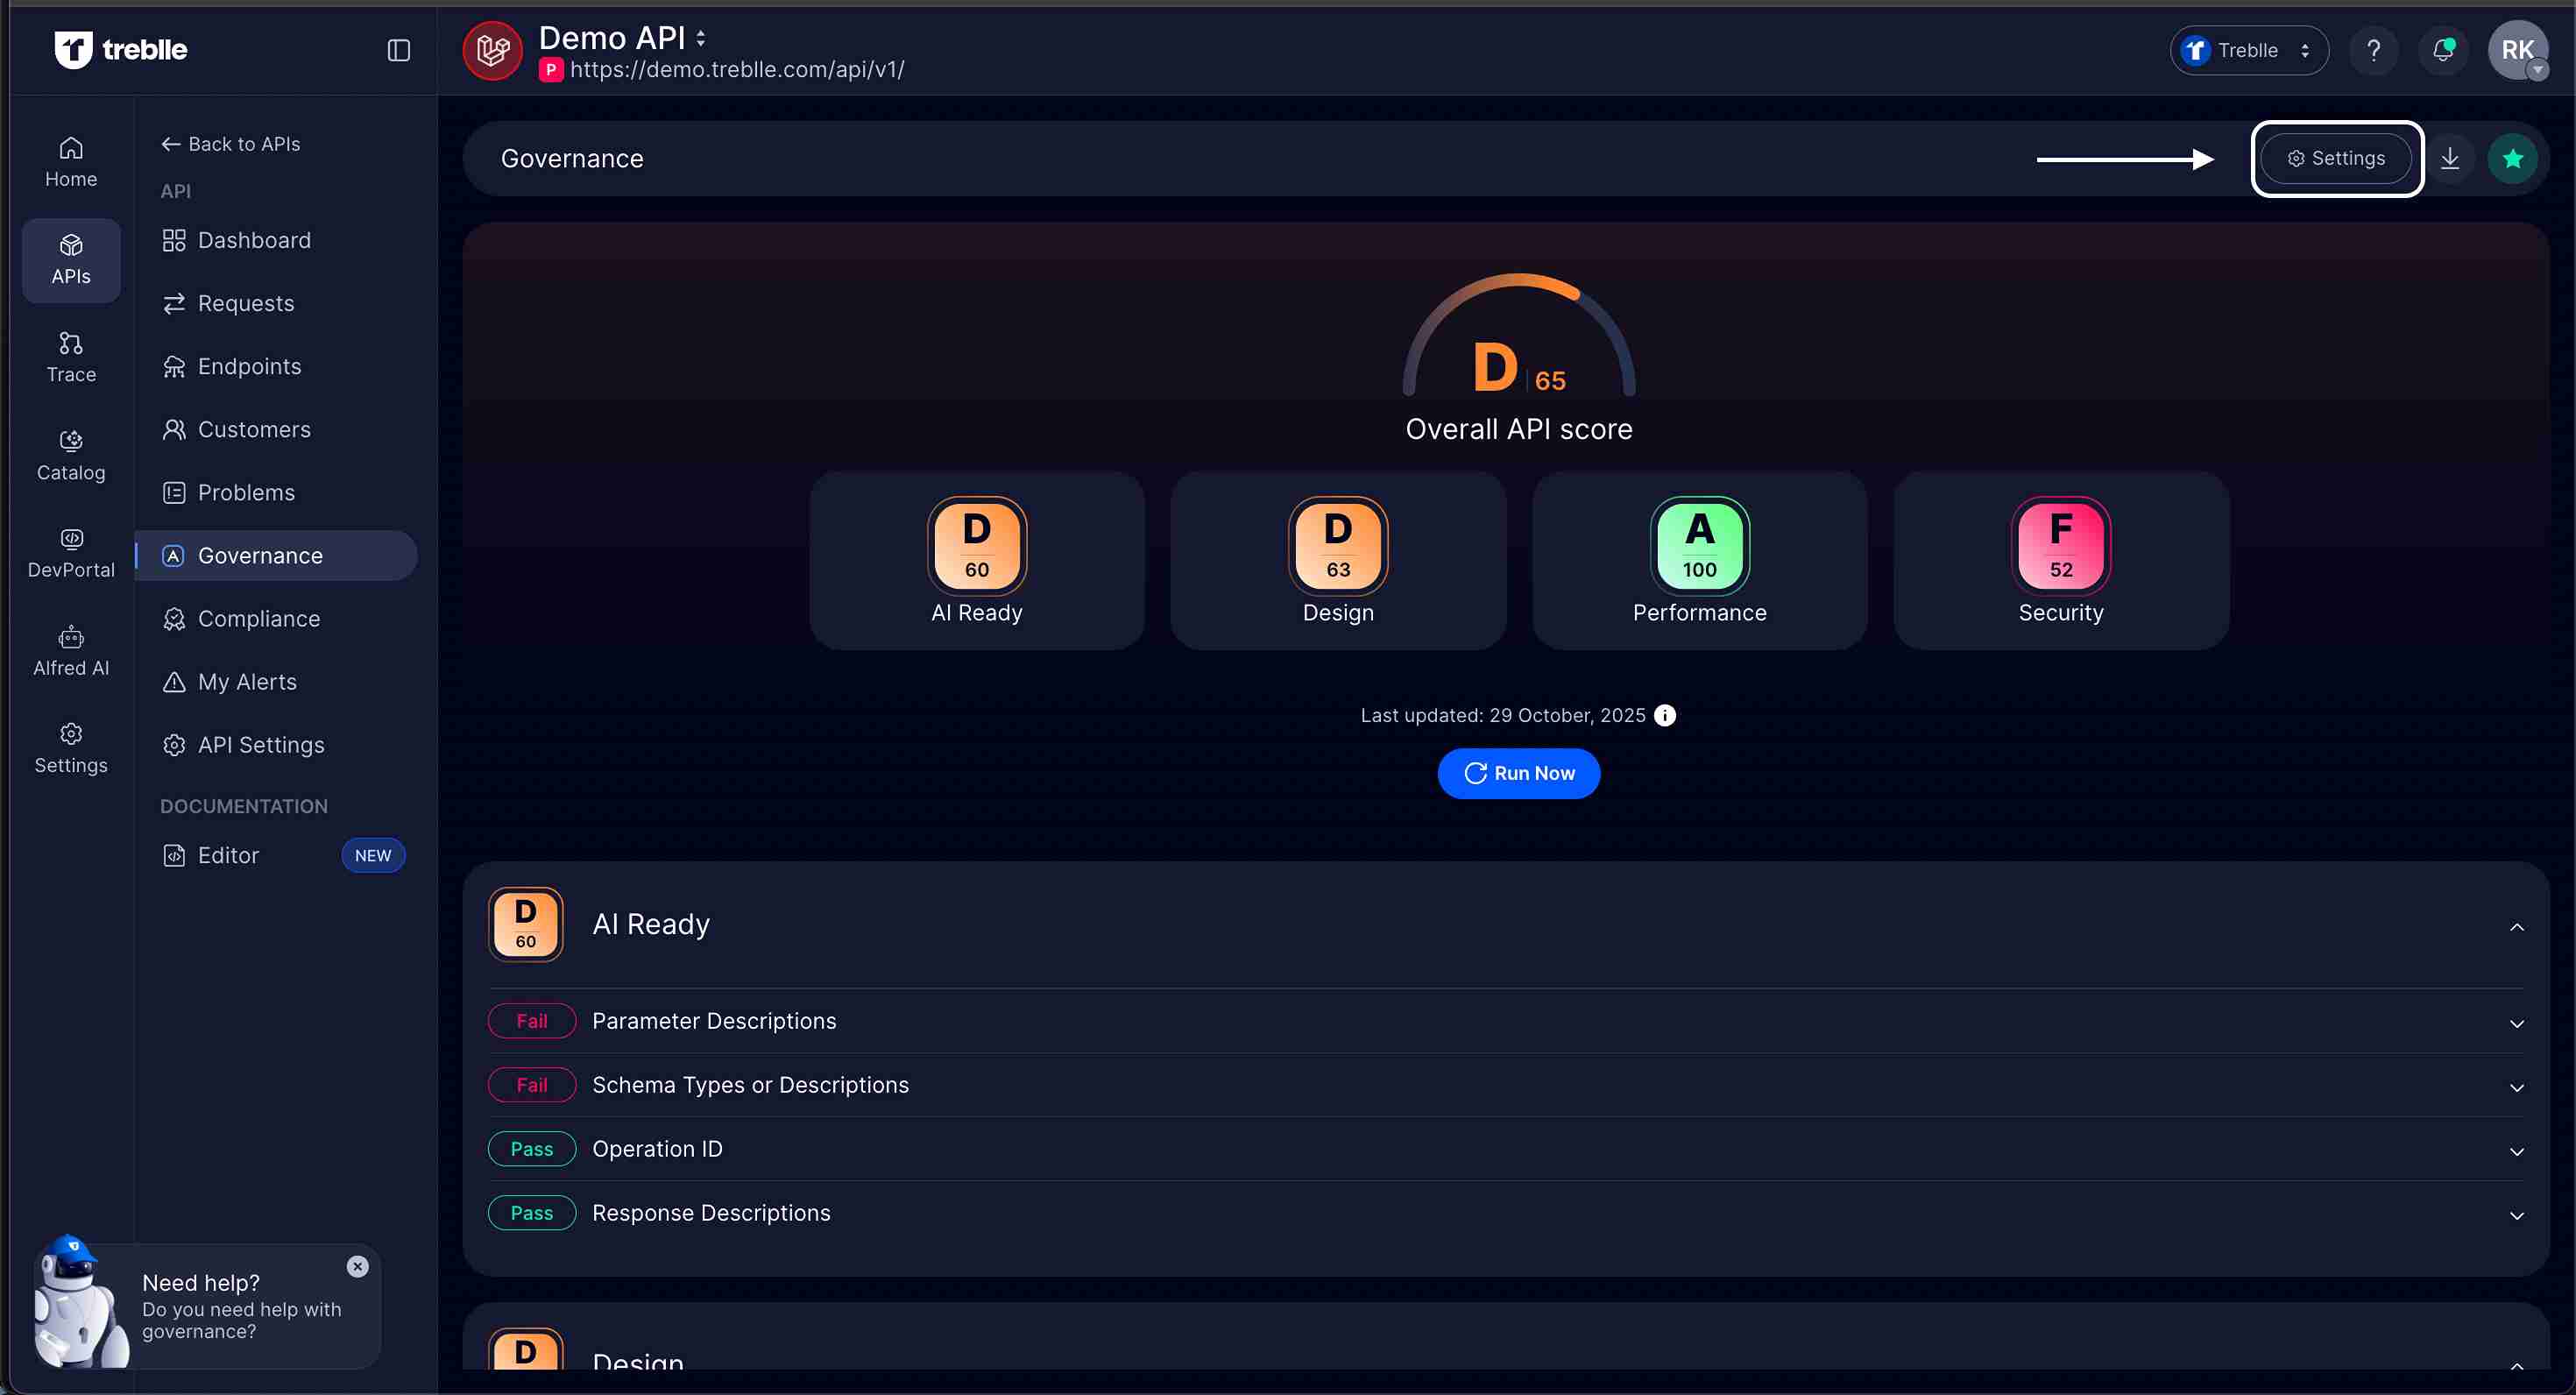Expand the Parameter Descriptions check details
The height and width of the screenshot is (1395, 2576).
point(2517,1022)
